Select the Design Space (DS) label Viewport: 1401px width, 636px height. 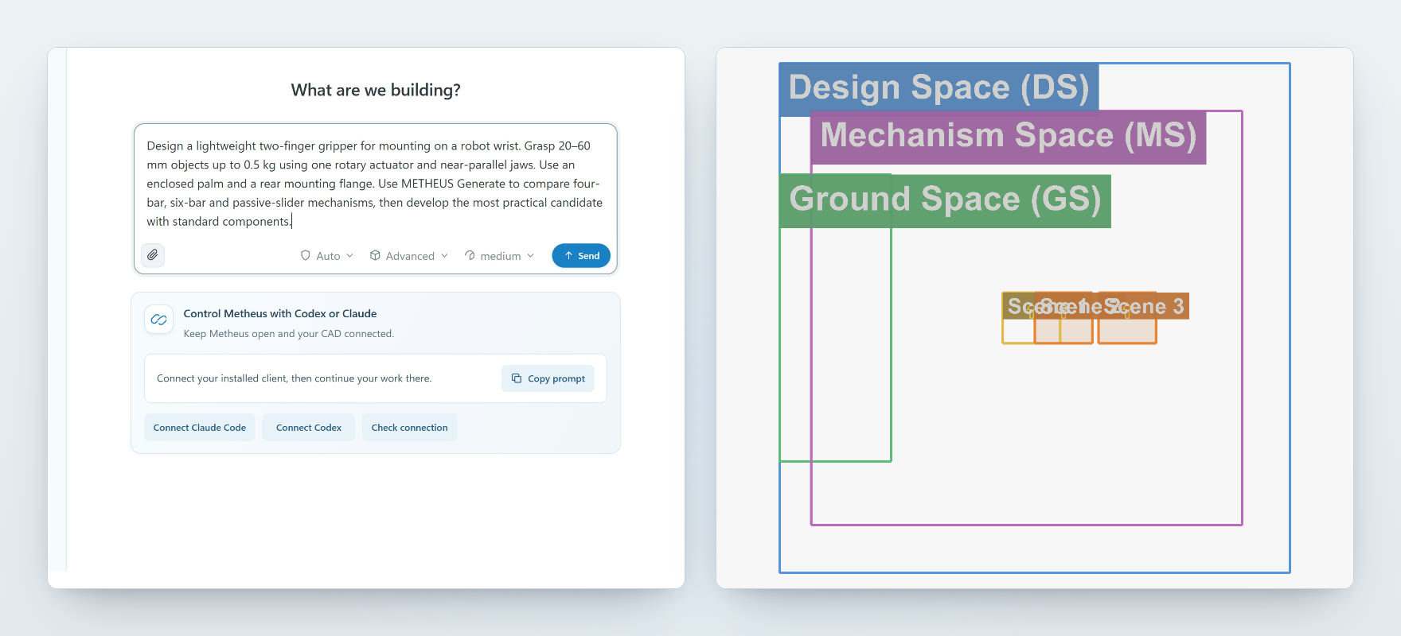coord(939,88)
